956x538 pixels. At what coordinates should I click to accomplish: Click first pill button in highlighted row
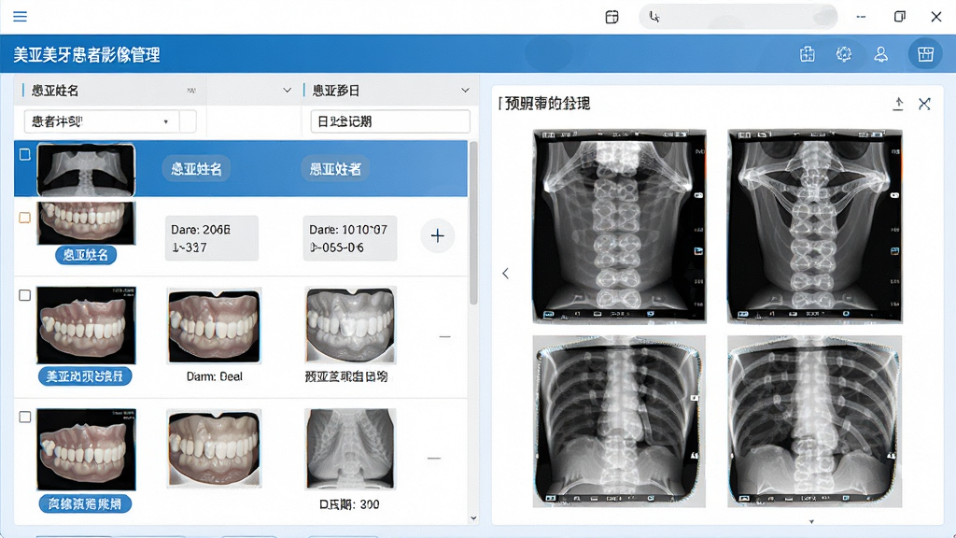pos(196,169)
